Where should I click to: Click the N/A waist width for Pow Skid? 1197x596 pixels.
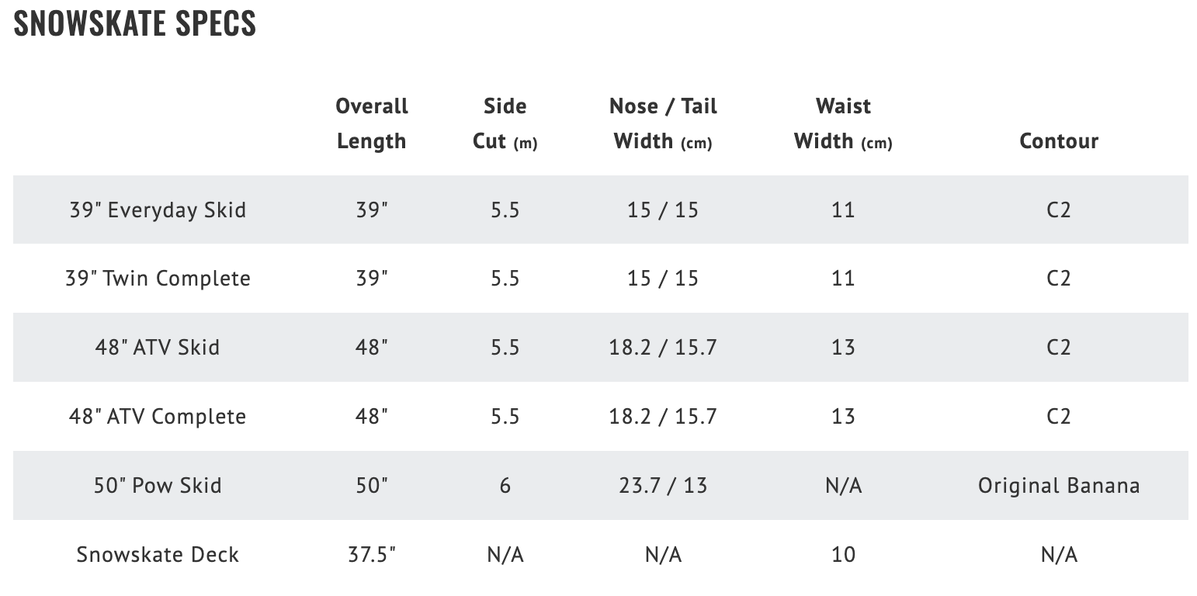843,485
